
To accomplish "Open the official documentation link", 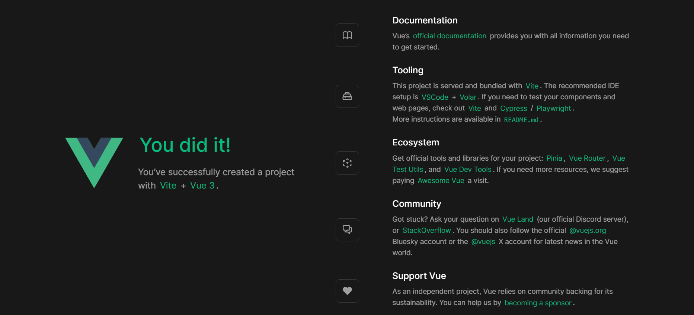I will [x=450, y=36].
